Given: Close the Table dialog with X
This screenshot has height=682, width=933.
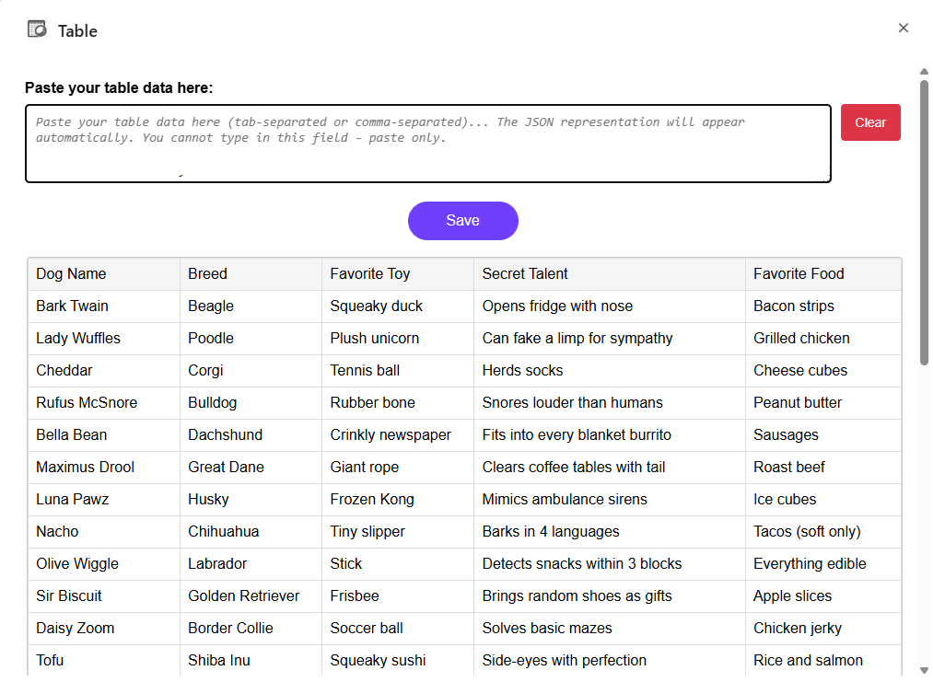Looking at the screenshot, I should click(903, 28).
